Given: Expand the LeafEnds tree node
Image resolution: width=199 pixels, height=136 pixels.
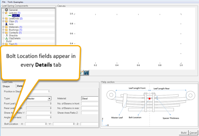Looking at the screenshot, I should point(3,19).
